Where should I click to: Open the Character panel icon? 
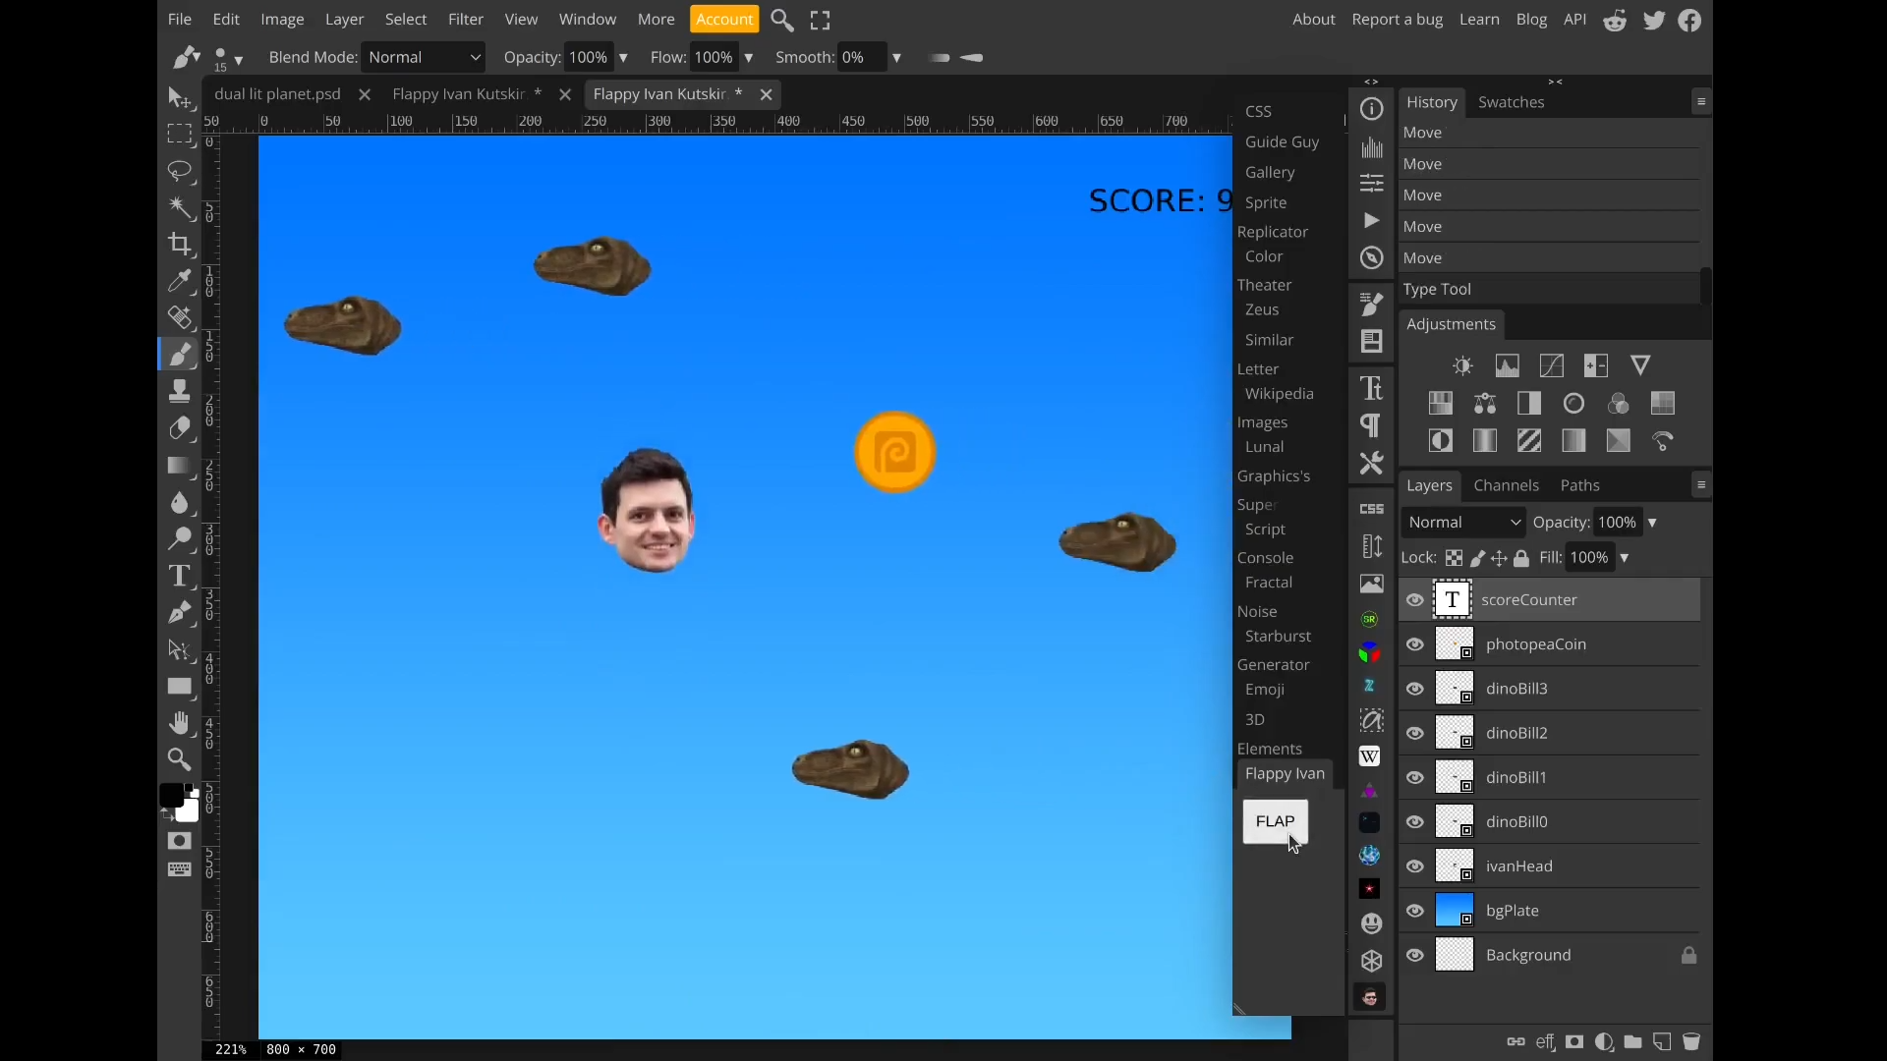[x=1372, y=389]
